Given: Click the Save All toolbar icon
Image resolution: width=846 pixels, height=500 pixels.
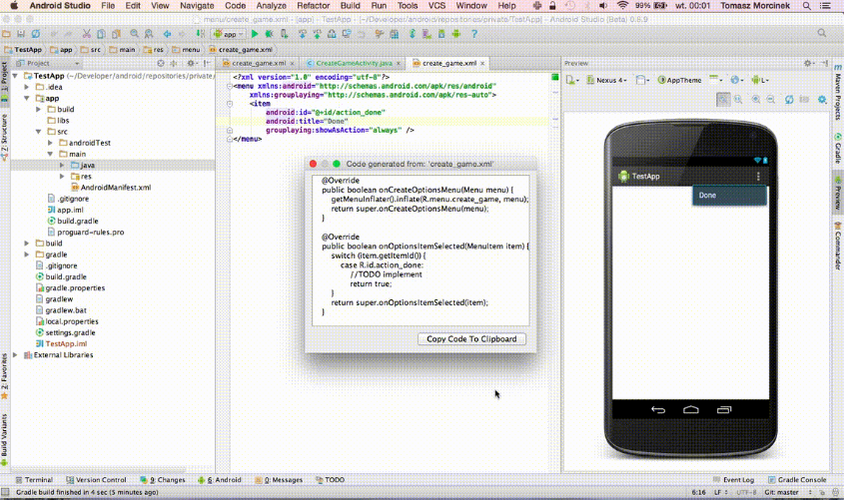Looking at the screenshot, I should [x=21, y=34].
